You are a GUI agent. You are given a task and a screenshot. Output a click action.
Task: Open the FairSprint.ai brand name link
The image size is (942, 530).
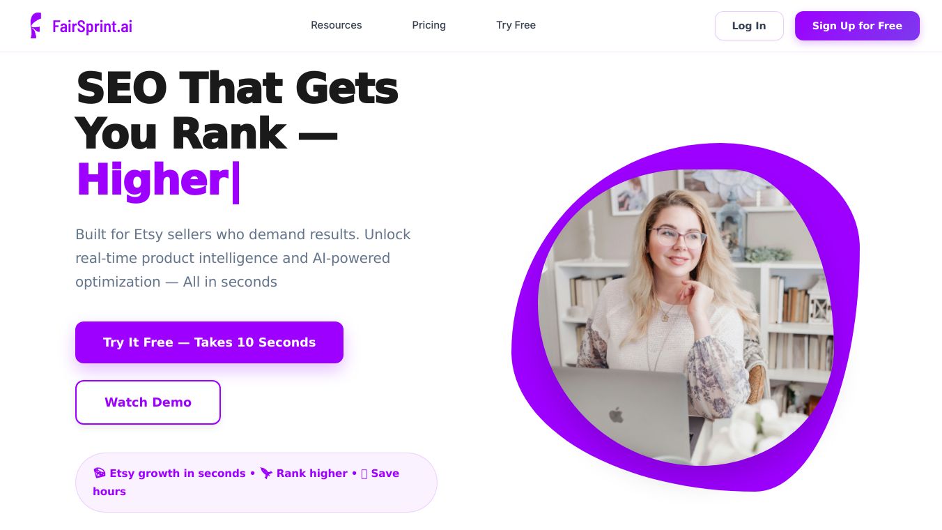(92, 26)
